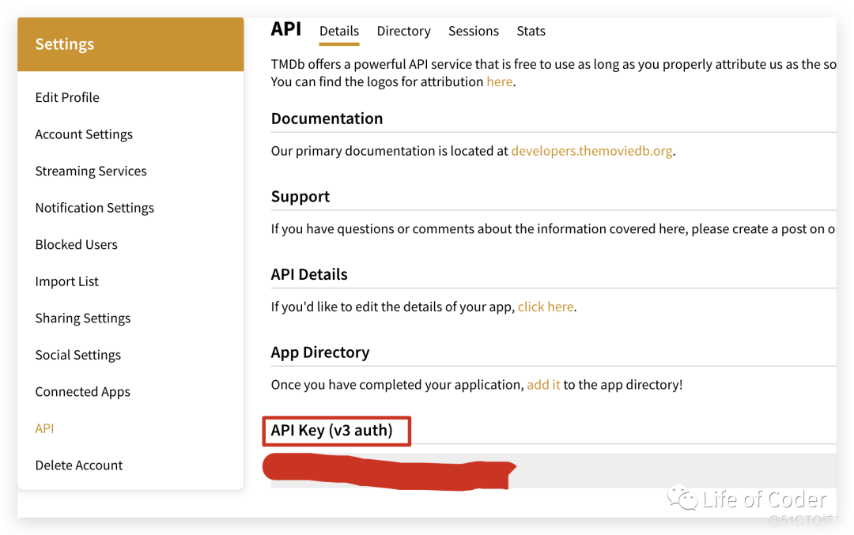Switch to the Directory tab

(403, 31)
